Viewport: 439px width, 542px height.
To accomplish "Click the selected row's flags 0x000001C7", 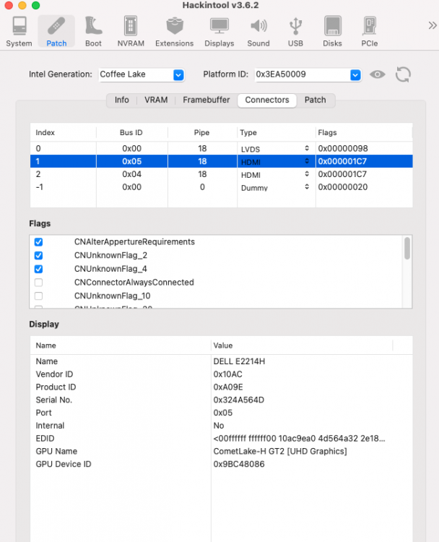I will [342, 161].
